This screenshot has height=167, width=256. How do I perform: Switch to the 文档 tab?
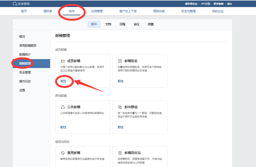coord(108,24)
